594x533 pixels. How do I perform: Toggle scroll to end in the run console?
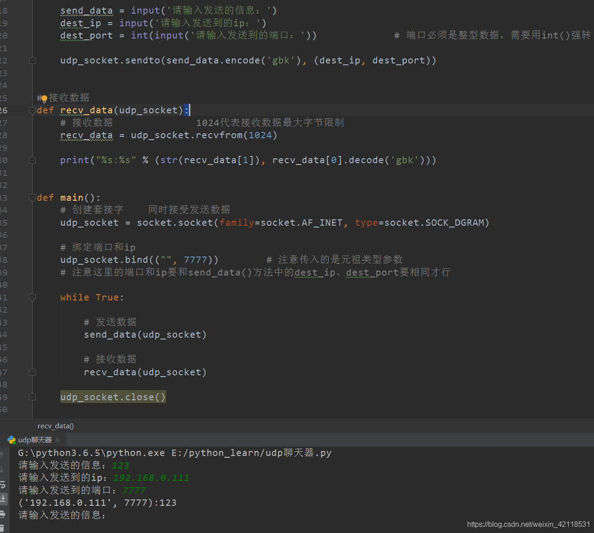pos(3,499)
